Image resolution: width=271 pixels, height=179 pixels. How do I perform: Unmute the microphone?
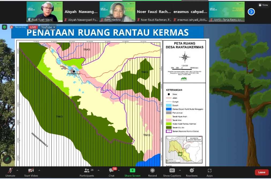(x=10, y=172)
